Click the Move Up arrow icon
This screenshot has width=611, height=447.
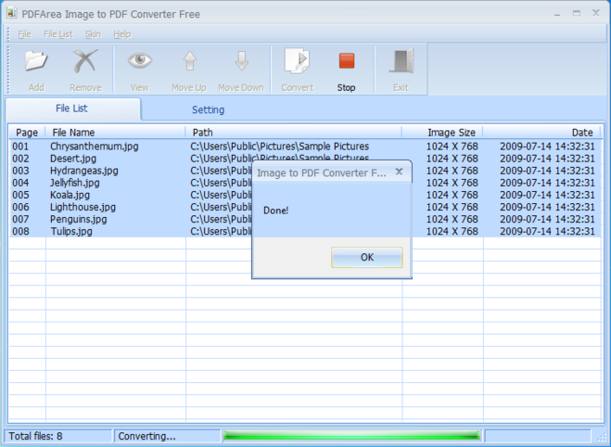click(x=189, y=61)
